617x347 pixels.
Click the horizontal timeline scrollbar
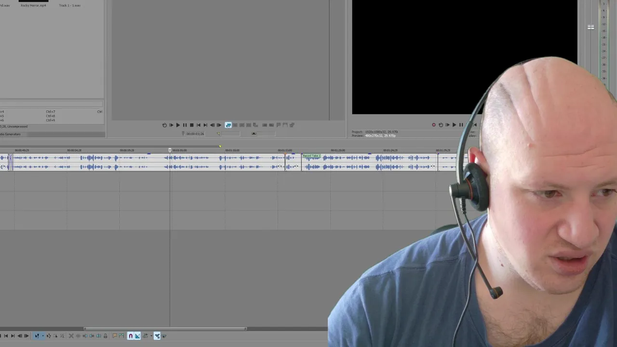[x=165, y=329]
